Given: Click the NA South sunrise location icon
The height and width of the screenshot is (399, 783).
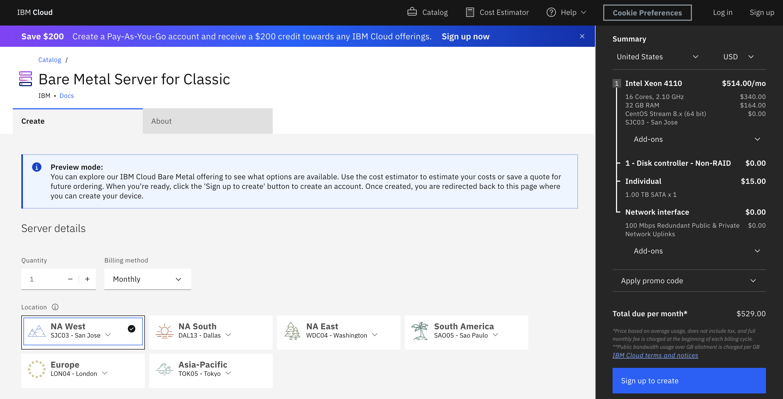Looking at the screenshot, I should (x=164, y=330).
